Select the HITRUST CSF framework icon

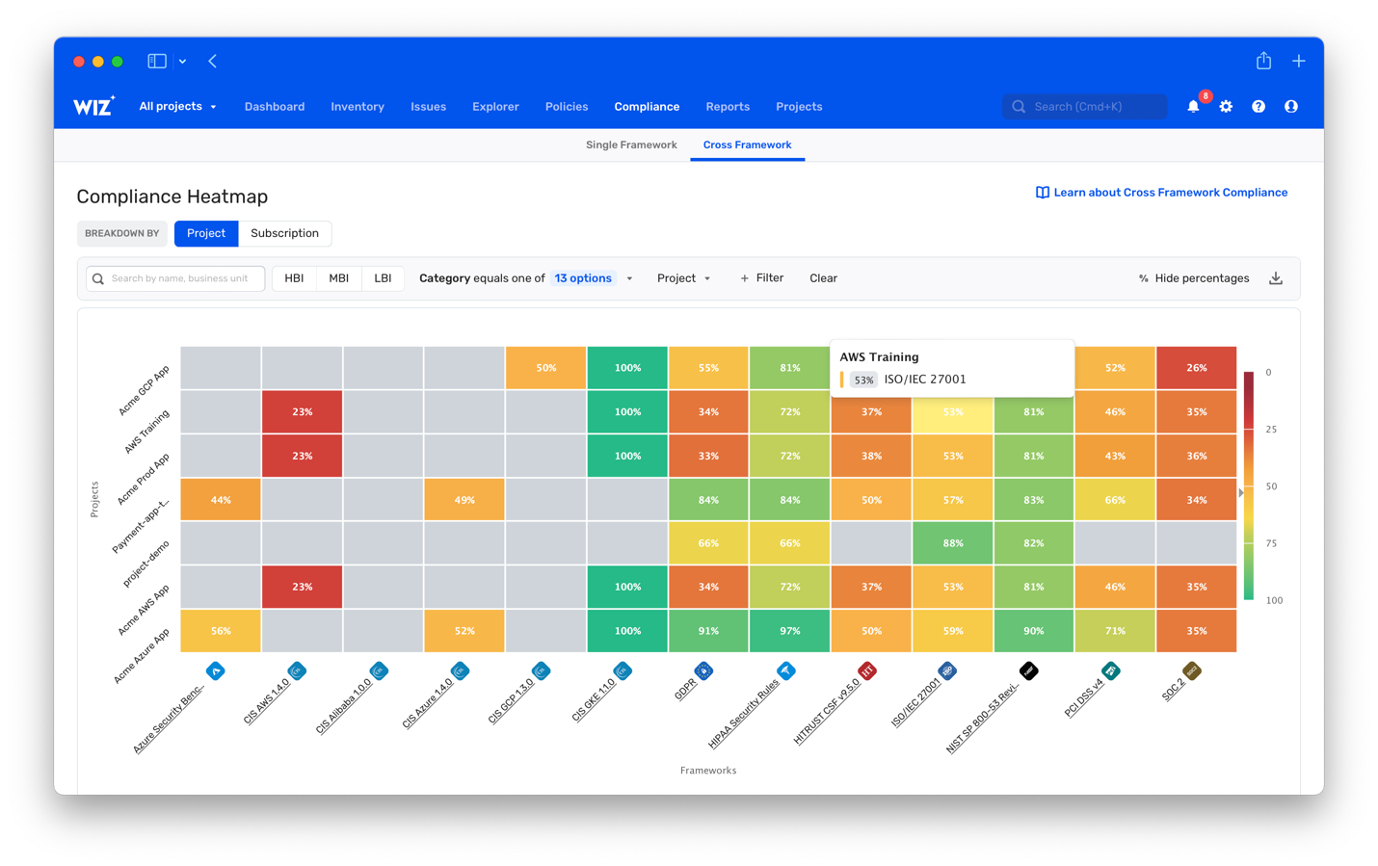tap(866, 671)
